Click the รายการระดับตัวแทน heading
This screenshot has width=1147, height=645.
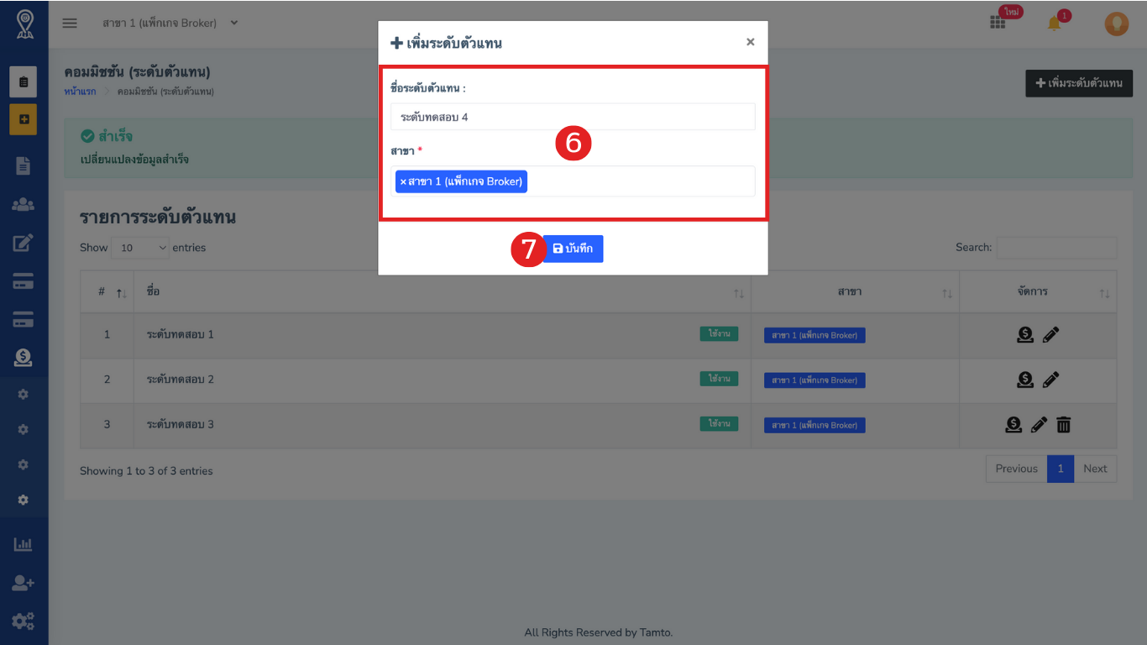(x=158, y=217)
